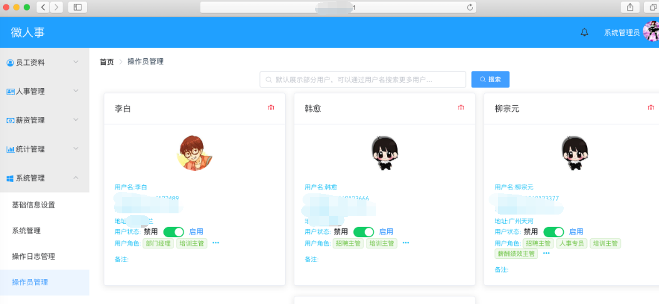Click the 李白 card header title

point(123,109)
